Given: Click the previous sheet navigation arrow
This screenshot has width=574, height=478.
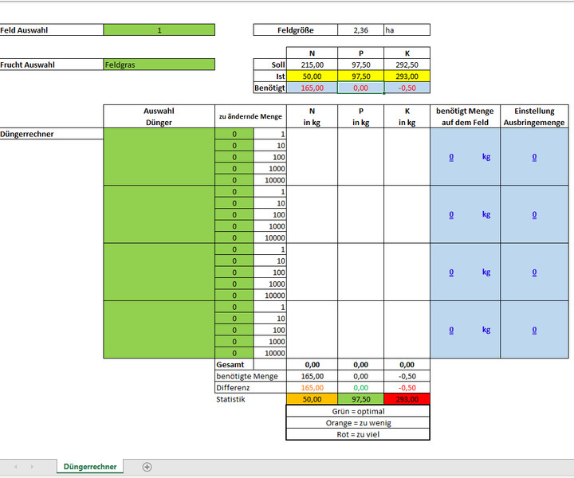Looking at the screenshot, I should [x=15, y=467].
